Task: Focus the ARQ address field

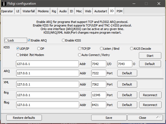Action: coord(48,73)
